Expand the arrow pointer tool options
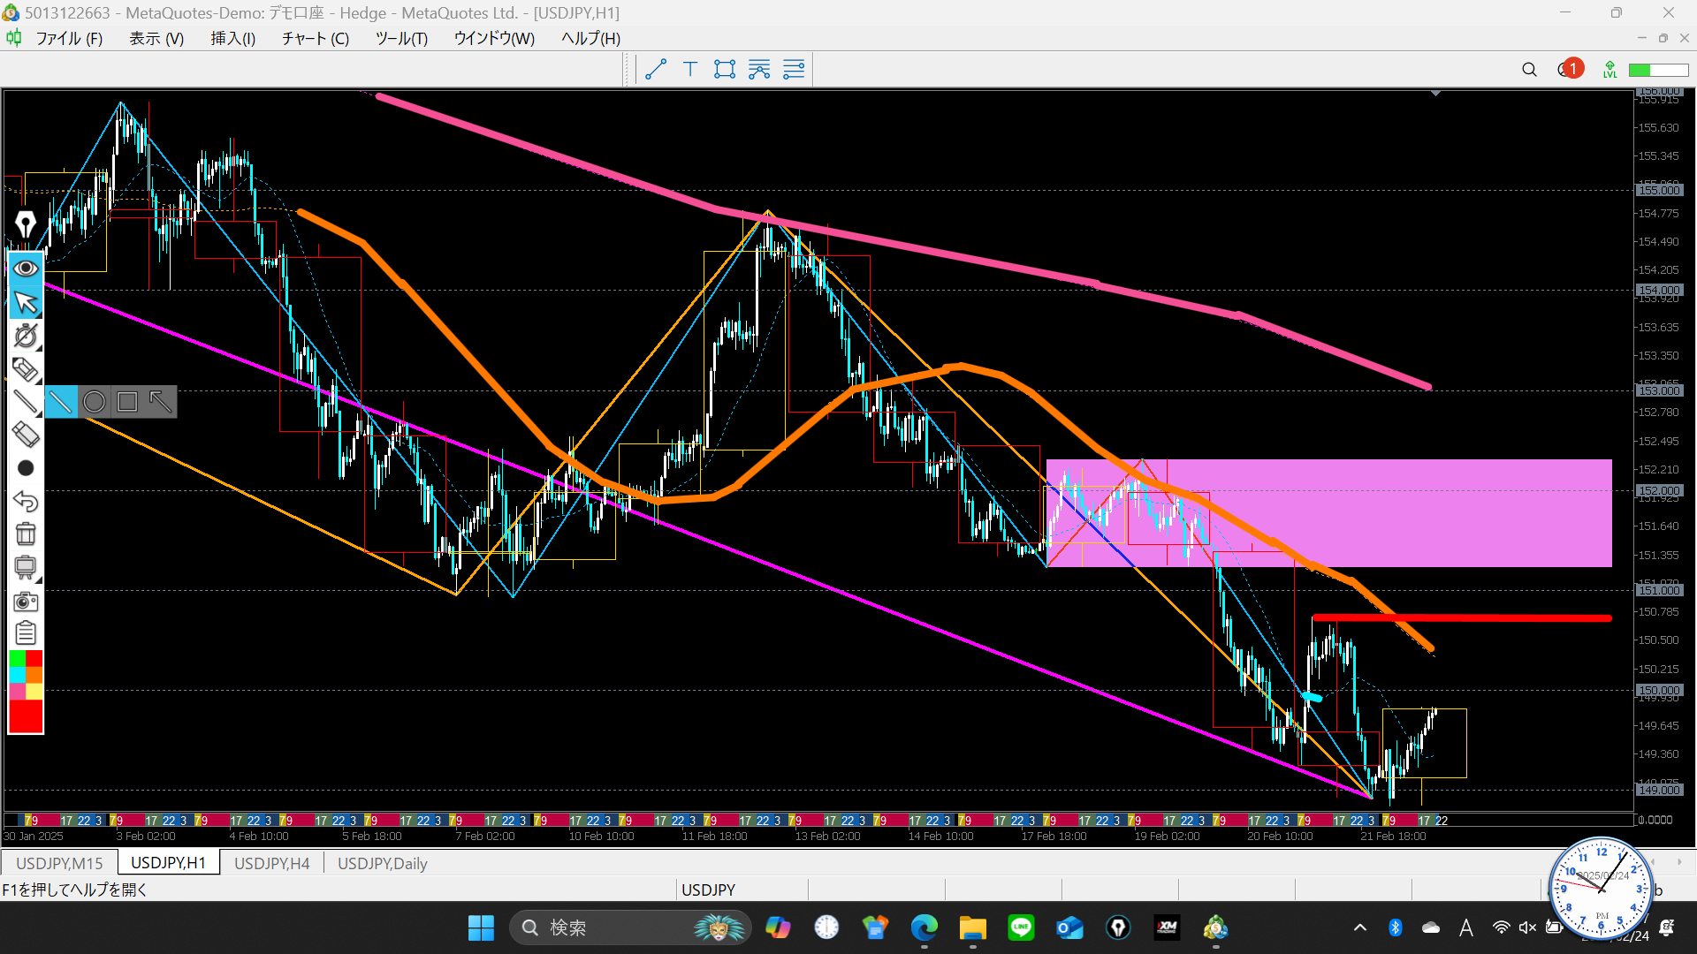1697x954 pixels. coord(26,302)
